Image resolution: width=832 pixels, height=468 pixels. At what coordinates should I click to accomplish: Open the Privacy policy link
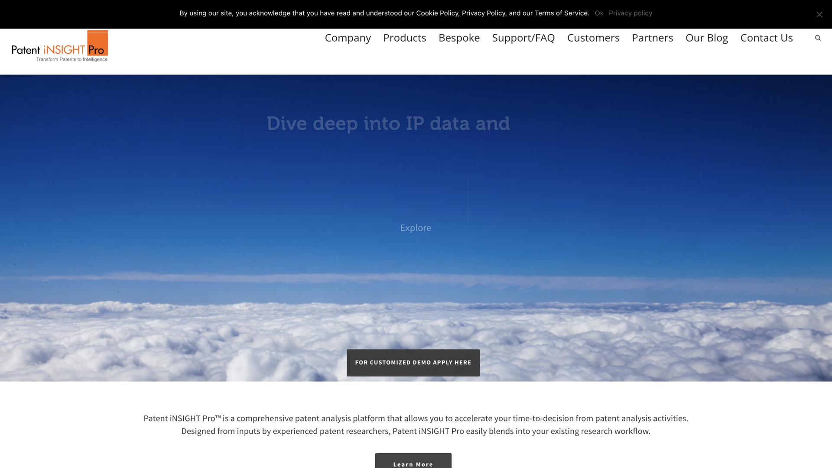[630, 13]
